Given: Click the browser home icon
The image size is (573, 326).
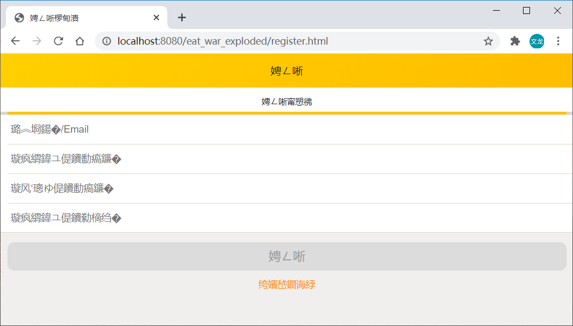Looking at the screenshot, I should click(x=80, y=41).
